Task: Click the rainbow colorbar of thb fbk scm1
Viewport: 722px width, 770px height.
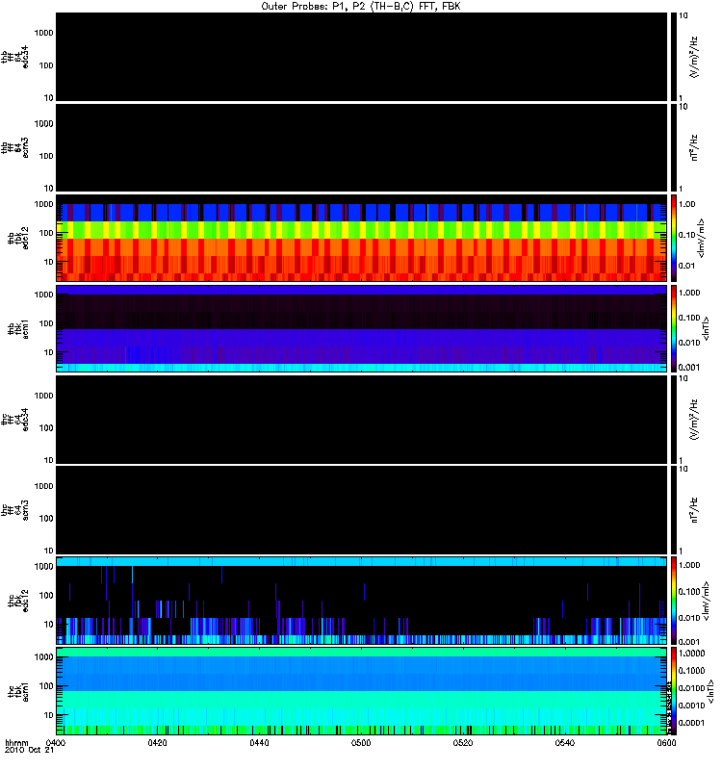Action: [673, 328]
